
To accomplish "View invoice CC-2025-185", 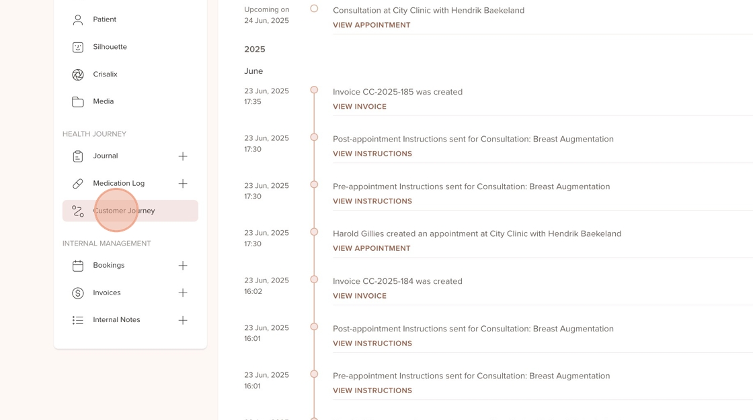I will click(360, 107).
